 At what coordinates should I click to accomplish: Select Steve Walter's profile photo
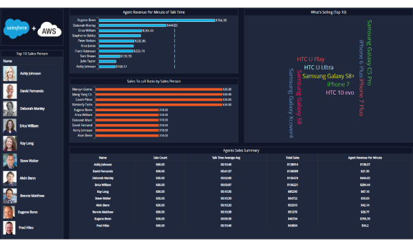(x=10, y=161)
